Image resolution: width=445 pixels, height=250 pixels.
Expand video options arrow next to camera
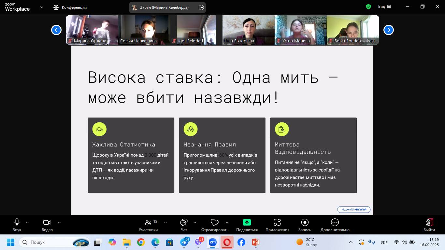pos(59,222)
